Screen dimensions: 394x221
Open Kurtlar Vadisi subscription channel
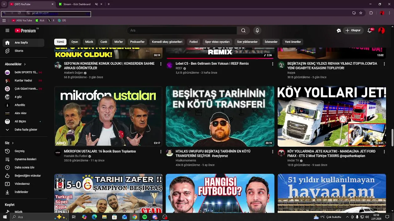pyautogui.click(x=24, y=81)
